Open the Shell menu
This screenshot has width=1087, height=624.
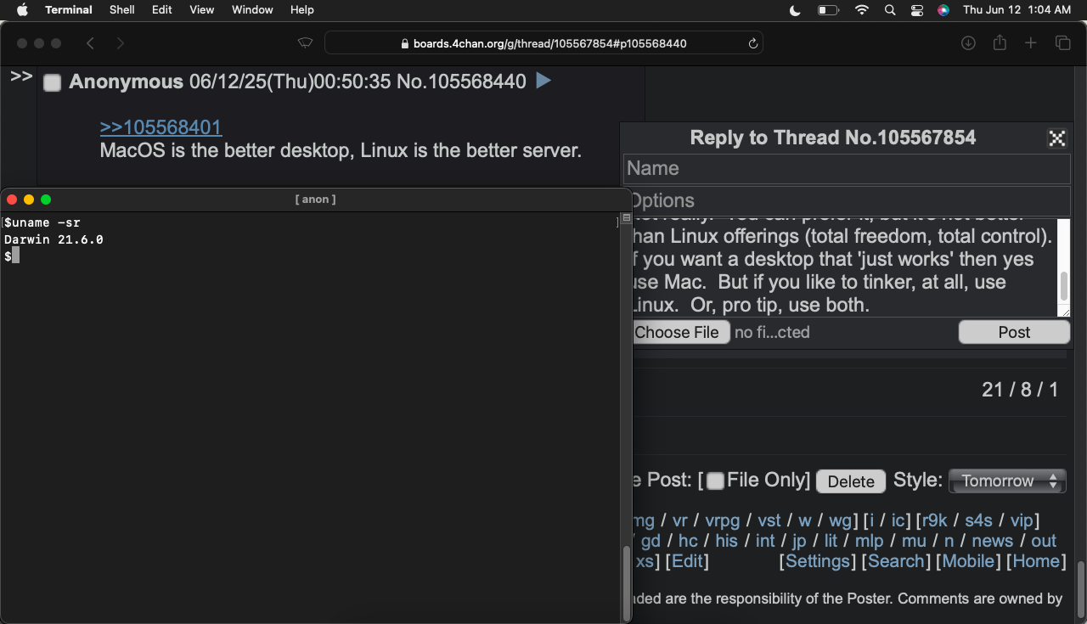[122, 10]
